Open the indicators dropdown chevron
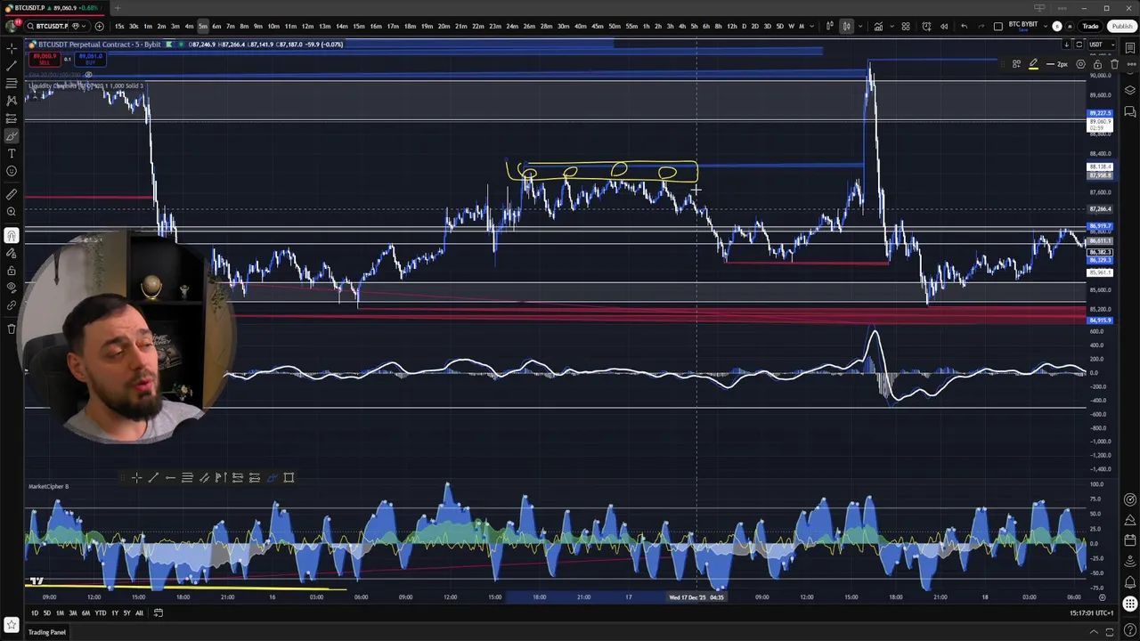 pyautogui.click(x=892, y=27)
